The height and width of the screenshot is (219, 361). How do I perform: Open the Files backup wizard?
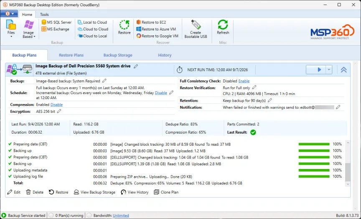click(11, 29)
